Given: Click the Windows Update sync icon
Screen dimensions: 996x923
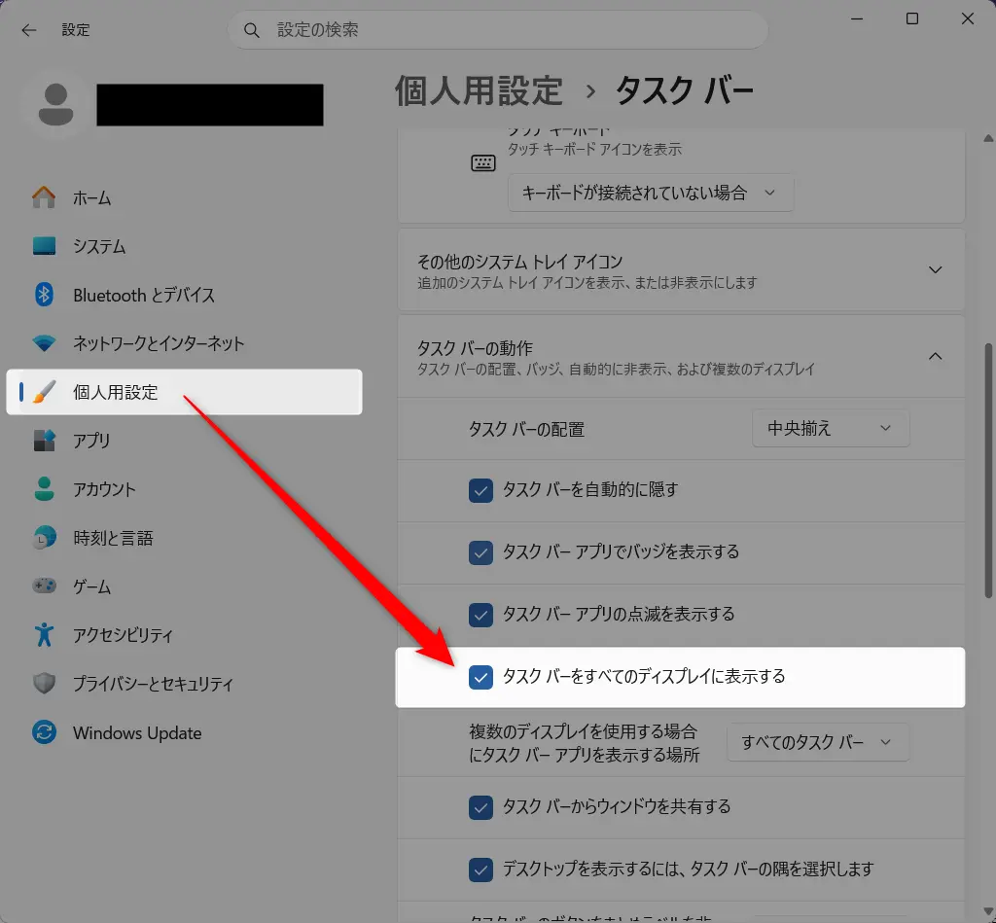Looking at the screenshot, I should 44,732.
